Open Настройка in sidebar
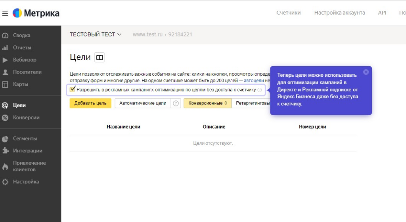This screenshot has width=406, height=222. point(26,182)
